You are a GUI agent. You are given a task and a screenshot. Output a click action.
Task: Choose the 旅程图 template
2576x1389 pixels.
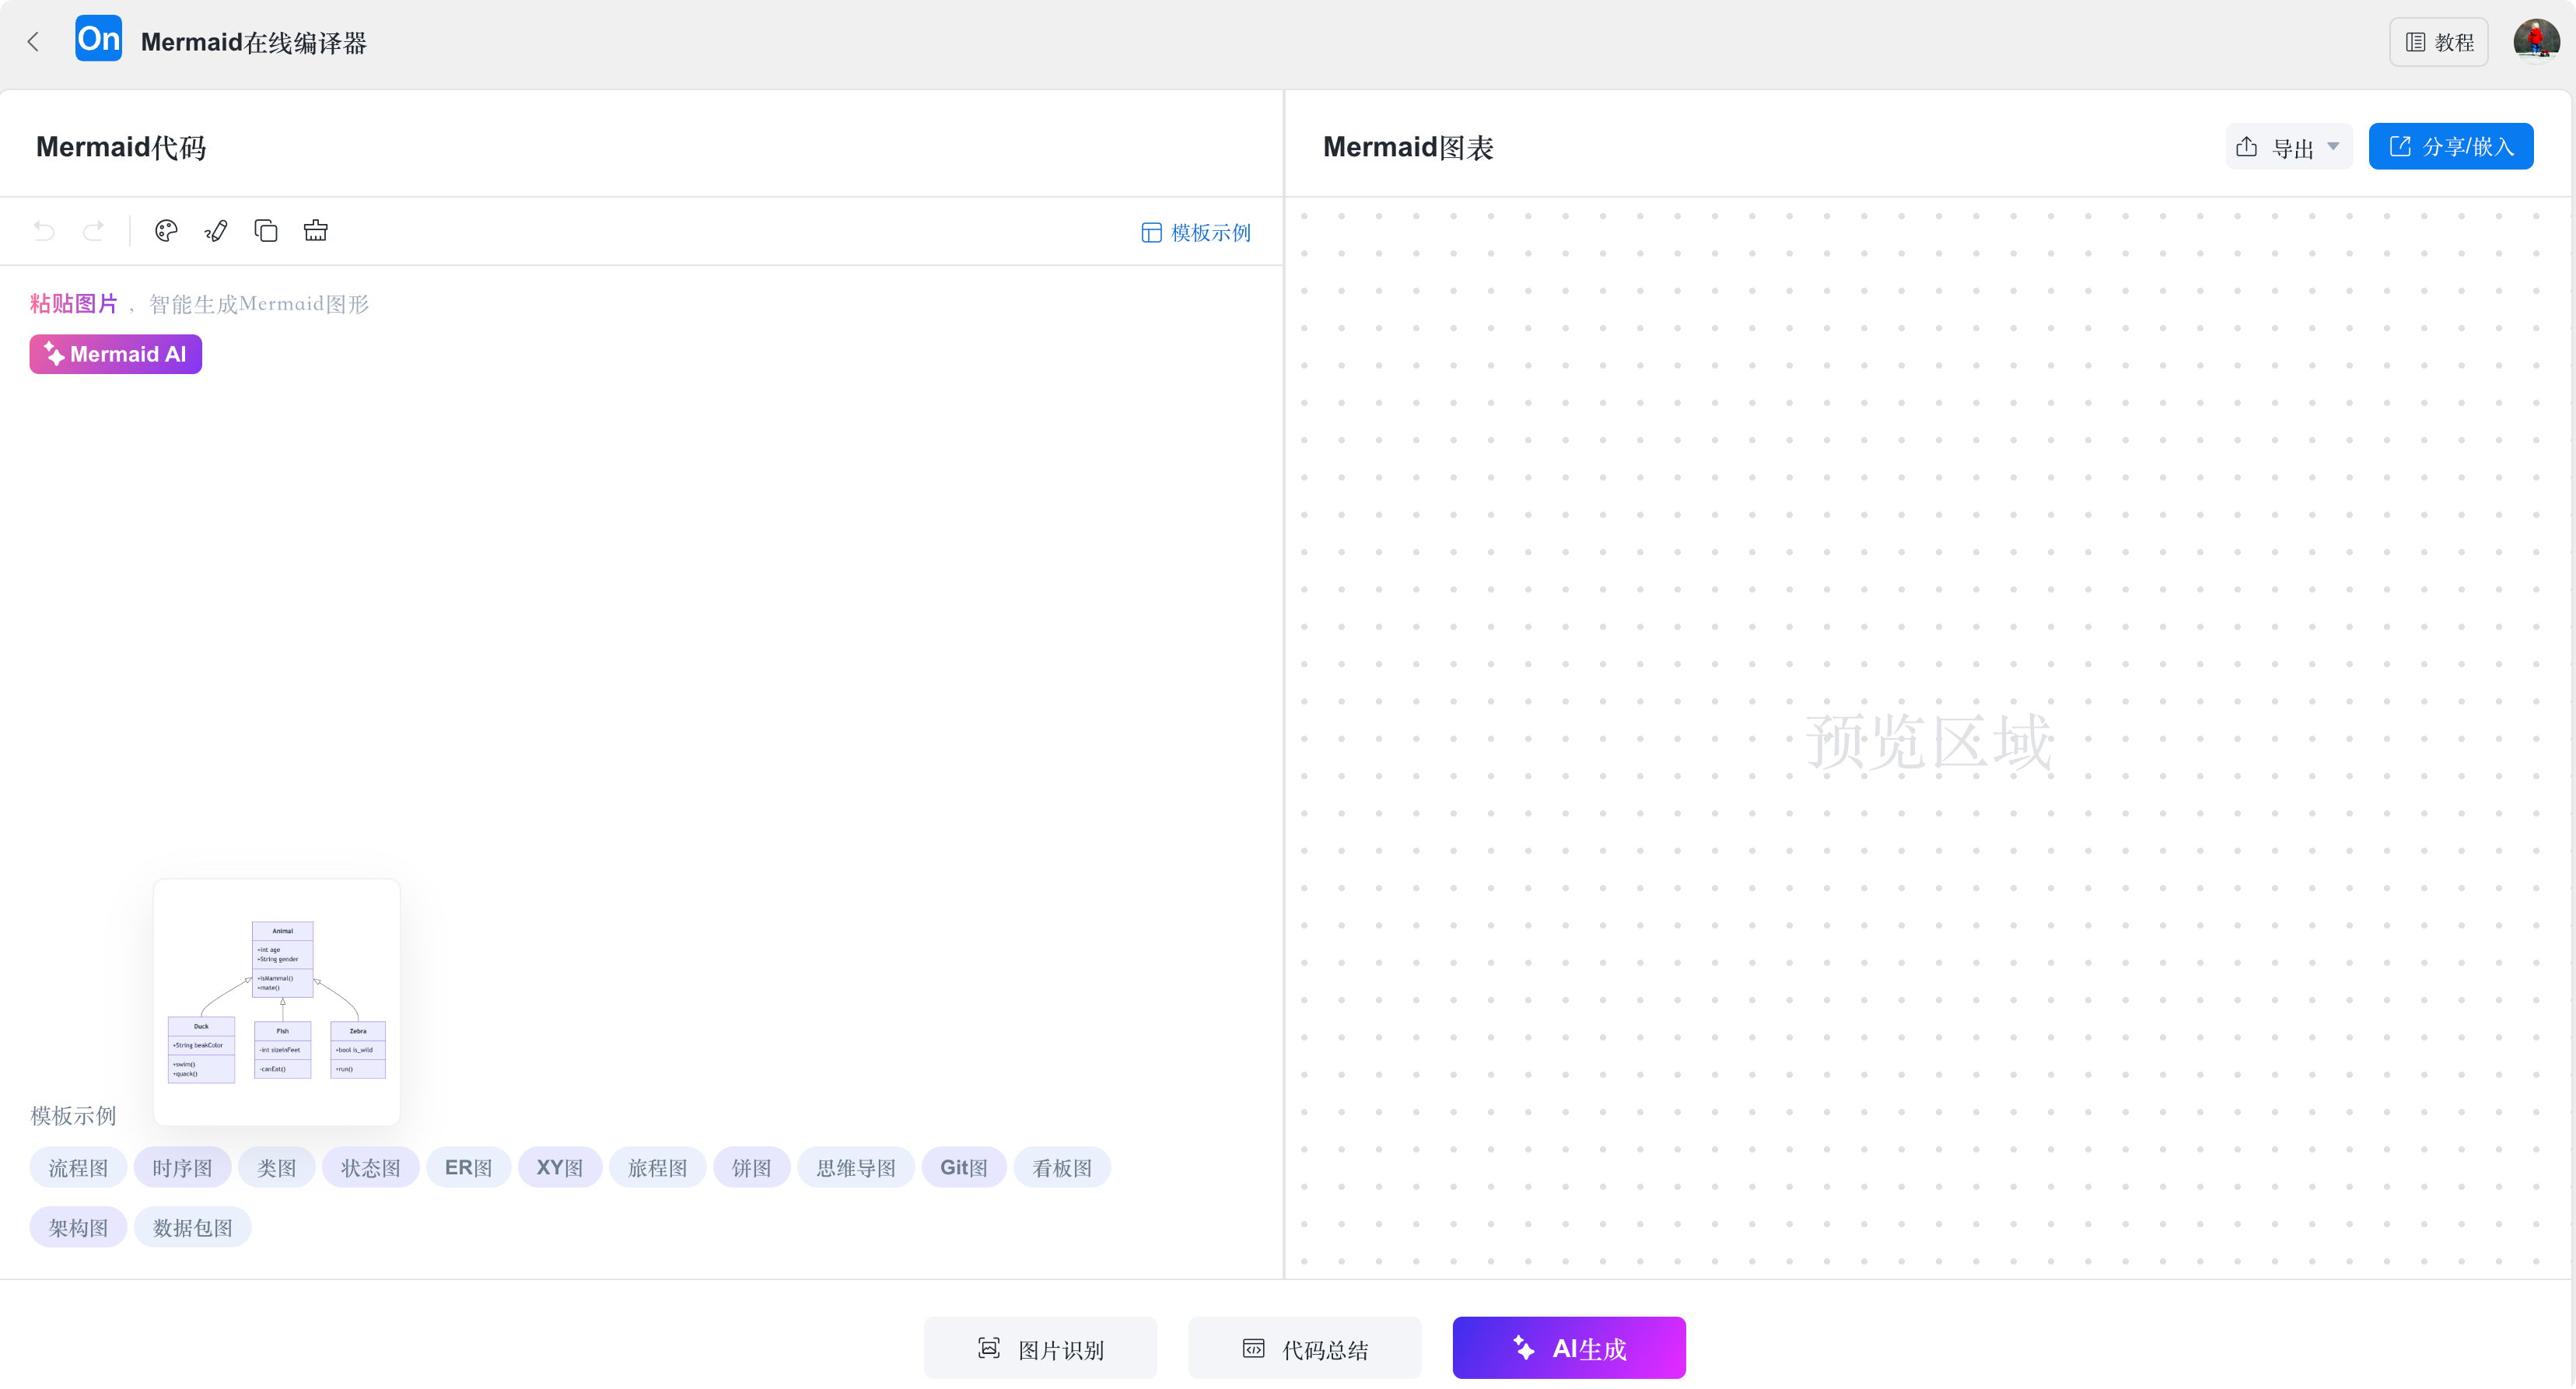coord(657,1167)
